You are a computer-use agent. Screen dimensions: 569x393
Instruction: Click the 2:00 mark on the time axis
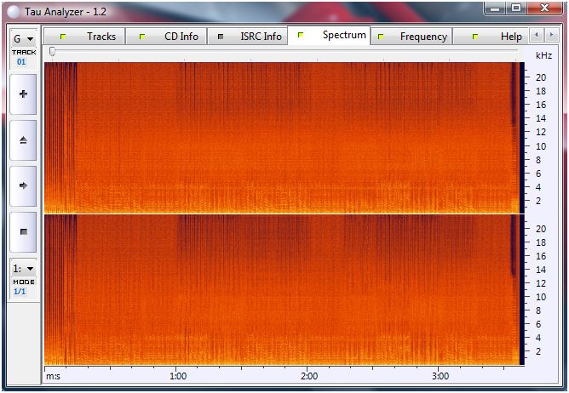[309, 376]
